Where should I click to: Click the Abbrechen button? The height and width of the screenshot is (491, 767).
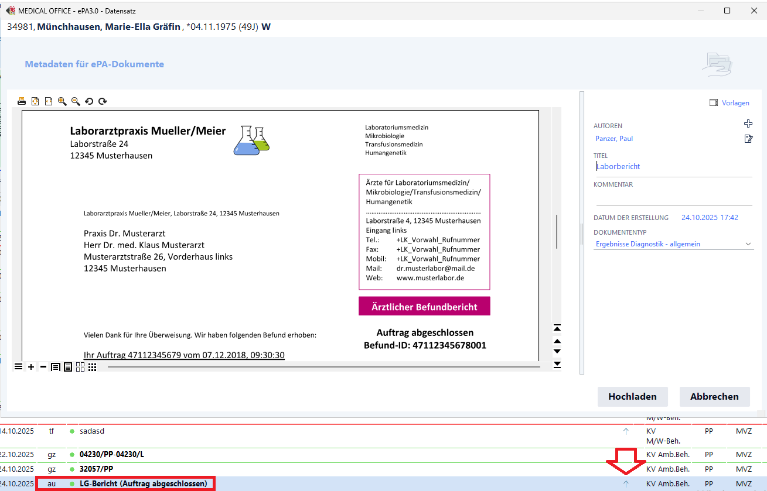coord(714,396)
